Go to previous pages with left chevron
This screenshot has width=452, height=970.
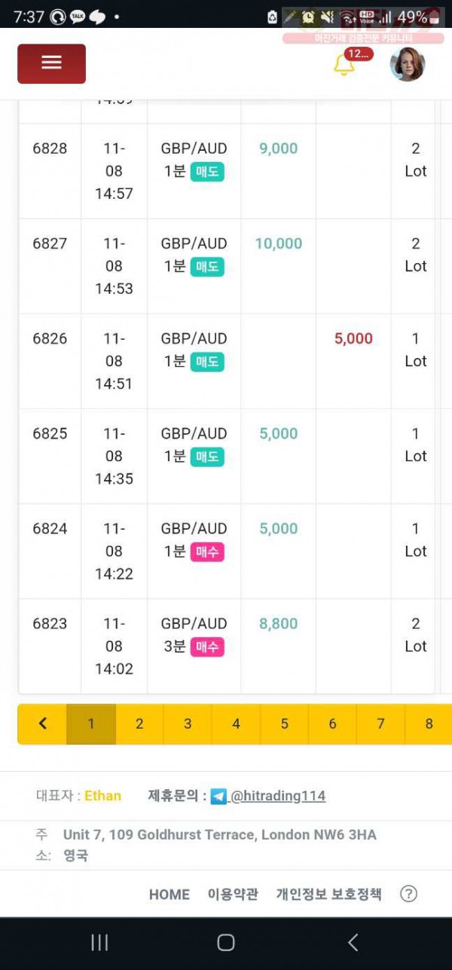coord(42,724)
